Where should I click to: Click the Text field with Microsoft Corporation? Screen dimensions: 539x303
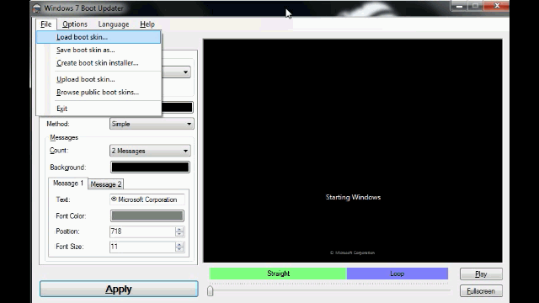pyautogui.click(x=147, y=199)
